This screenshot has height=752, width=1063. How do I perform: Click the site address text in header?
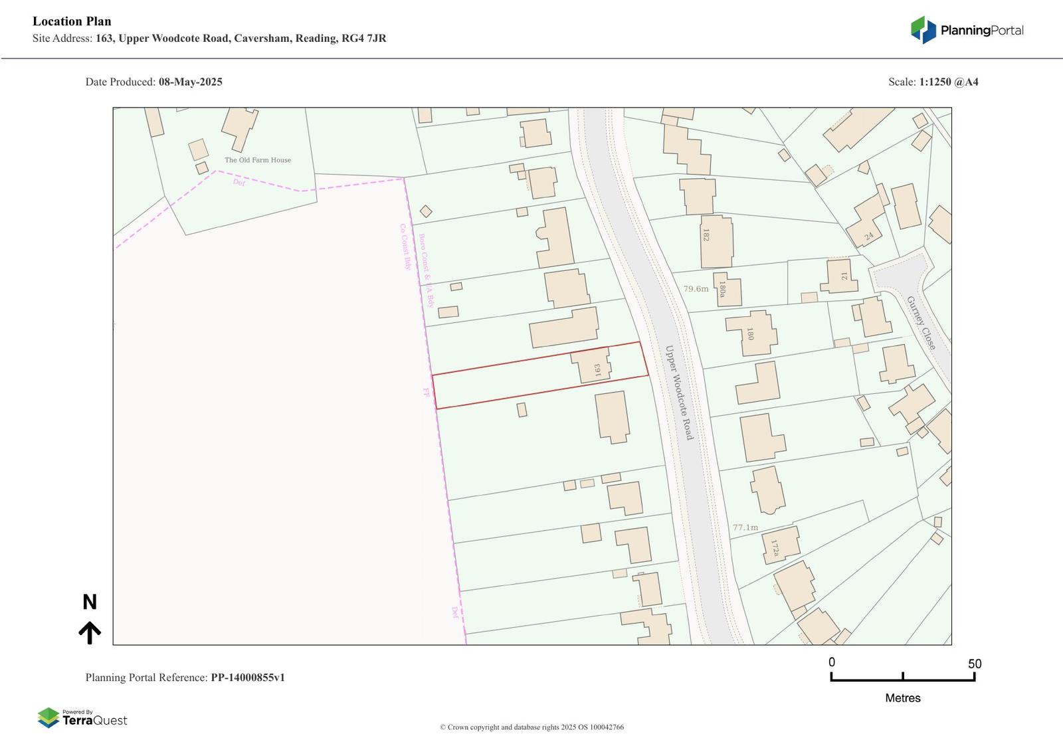(209, 39)
